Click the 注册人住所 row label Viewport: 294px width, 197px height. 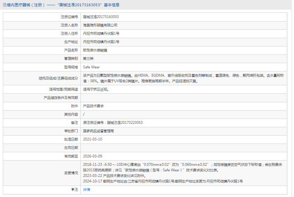[69, 33]
